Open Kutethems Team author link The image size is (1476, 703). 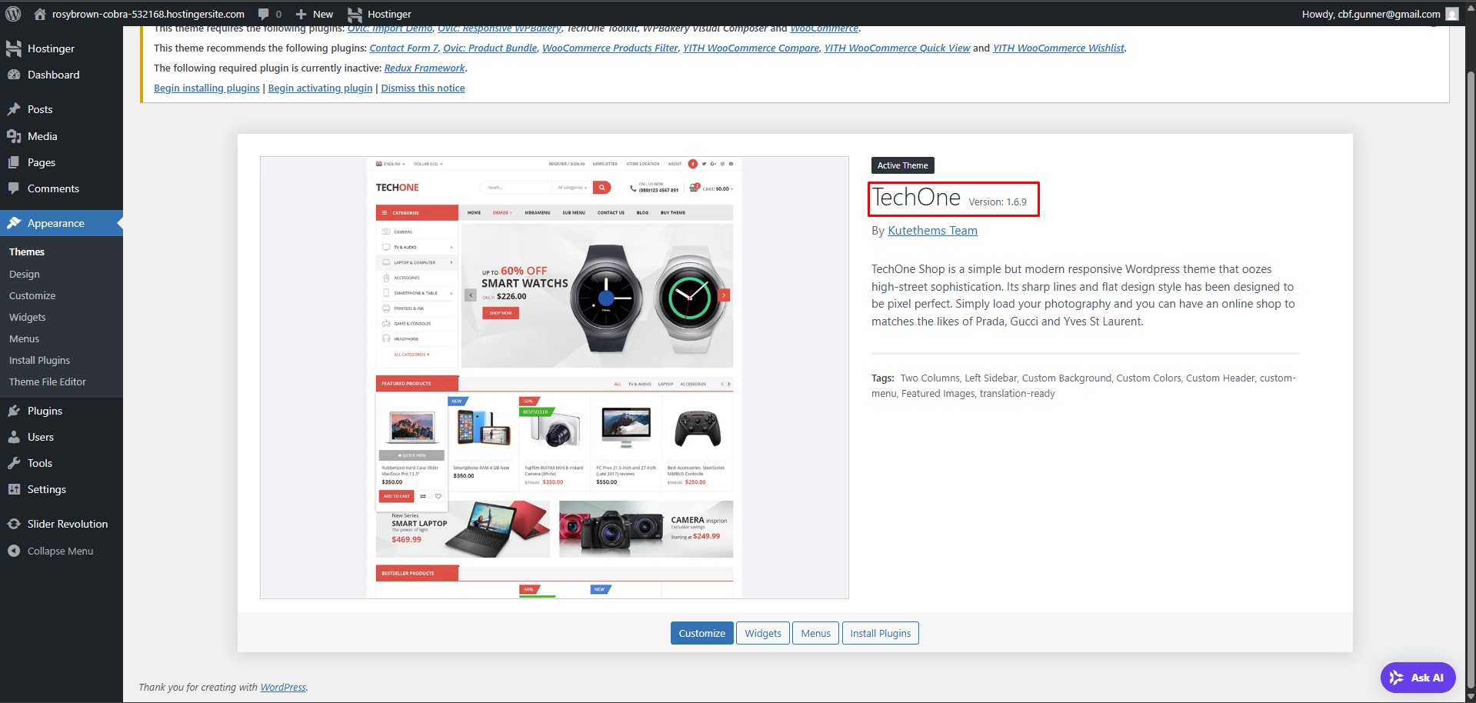click(x=932, y=231)
